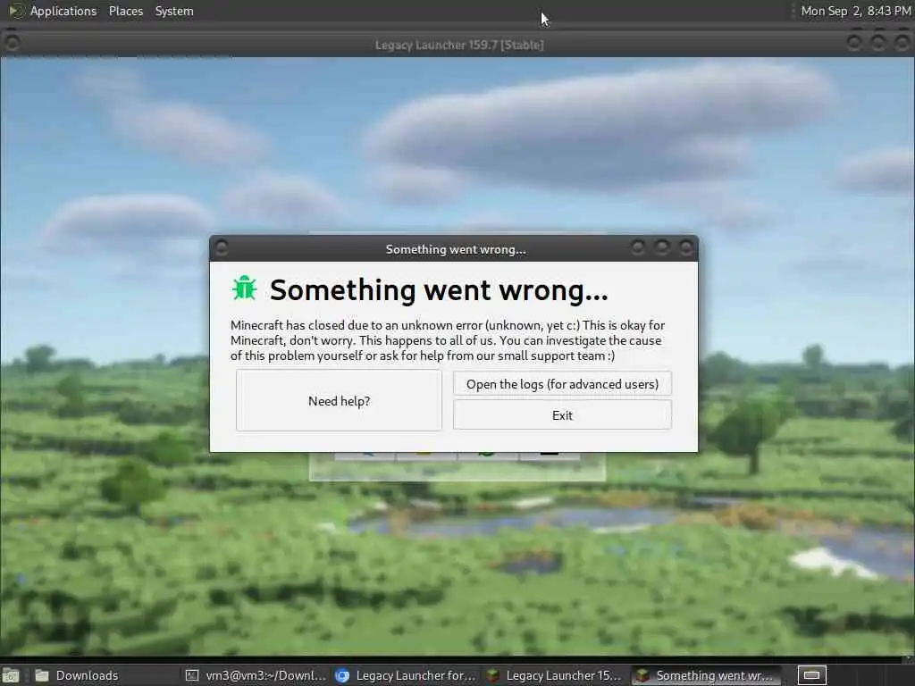Switch to vm3@vm3 terminal taskbar entry

click(x=255, y=675)
